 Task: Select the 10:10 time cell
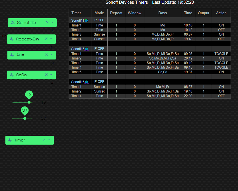click(188, 25)
